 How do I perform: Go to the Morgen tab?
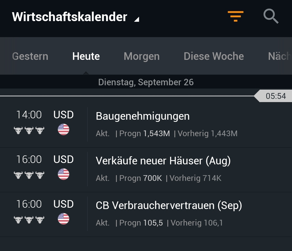(x=141, y=56)
